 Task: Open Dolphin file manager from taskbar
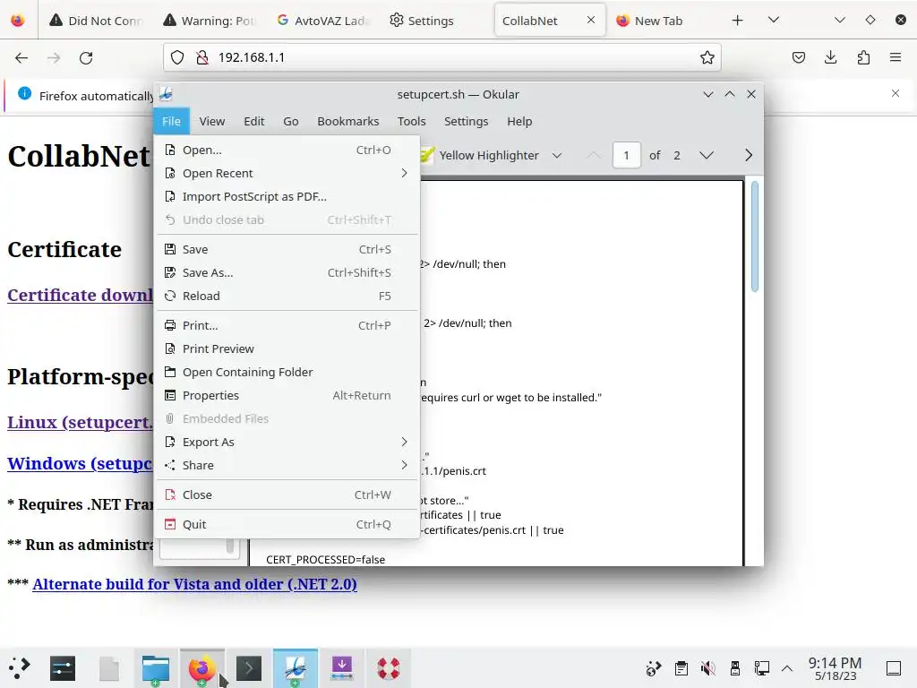point(156,668)
